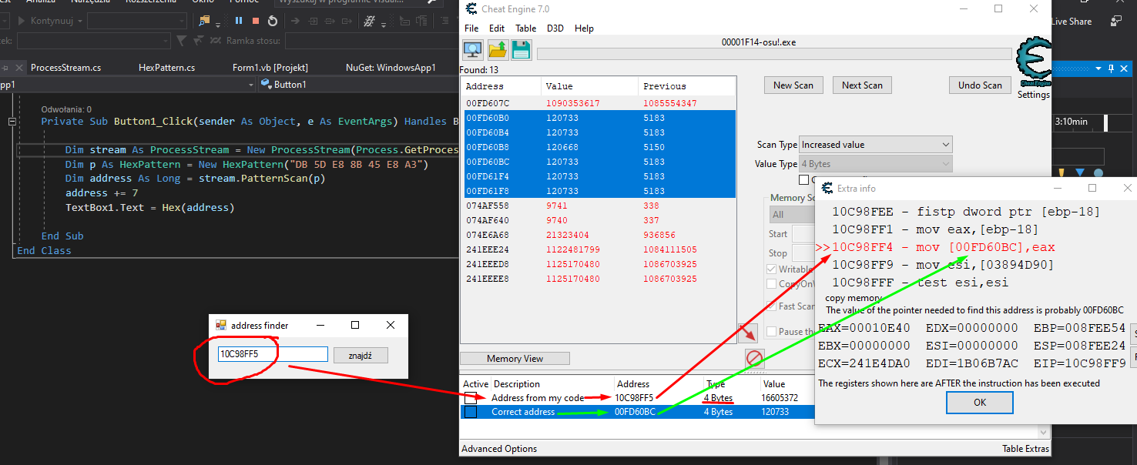Stop debugging with the red square icon

click(x=256, y=21)
